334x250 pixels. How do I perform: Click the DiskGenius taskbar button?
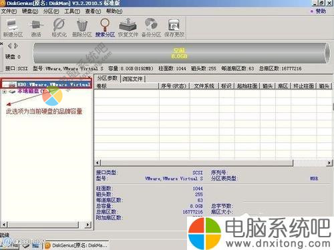[x=76, y=245]
